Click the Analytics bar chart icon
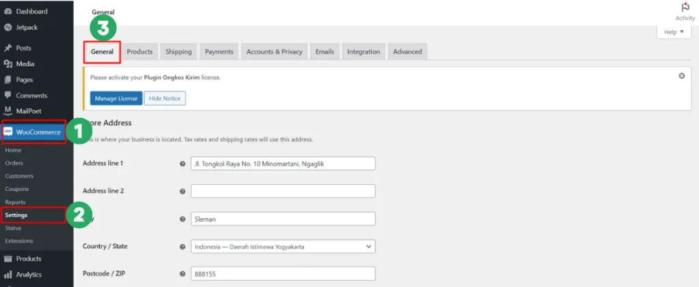 7,275
